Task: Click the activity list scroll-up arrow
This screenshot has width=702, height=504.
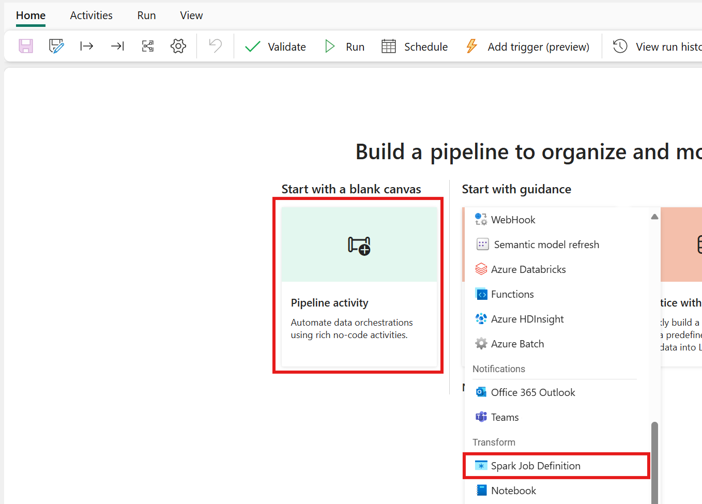Action: point(654,217)
